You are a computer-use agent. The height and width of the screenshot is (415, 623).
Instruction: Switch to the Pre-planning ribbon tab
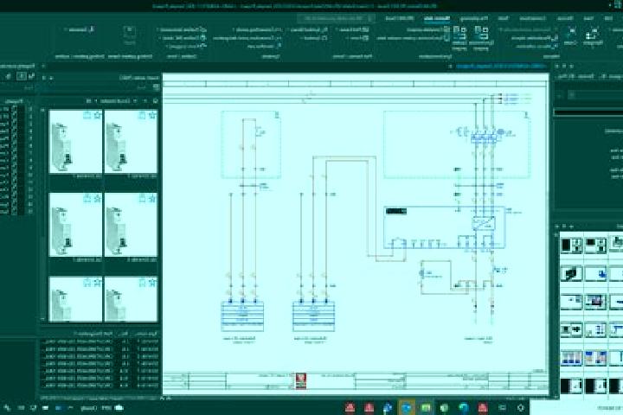474,18
